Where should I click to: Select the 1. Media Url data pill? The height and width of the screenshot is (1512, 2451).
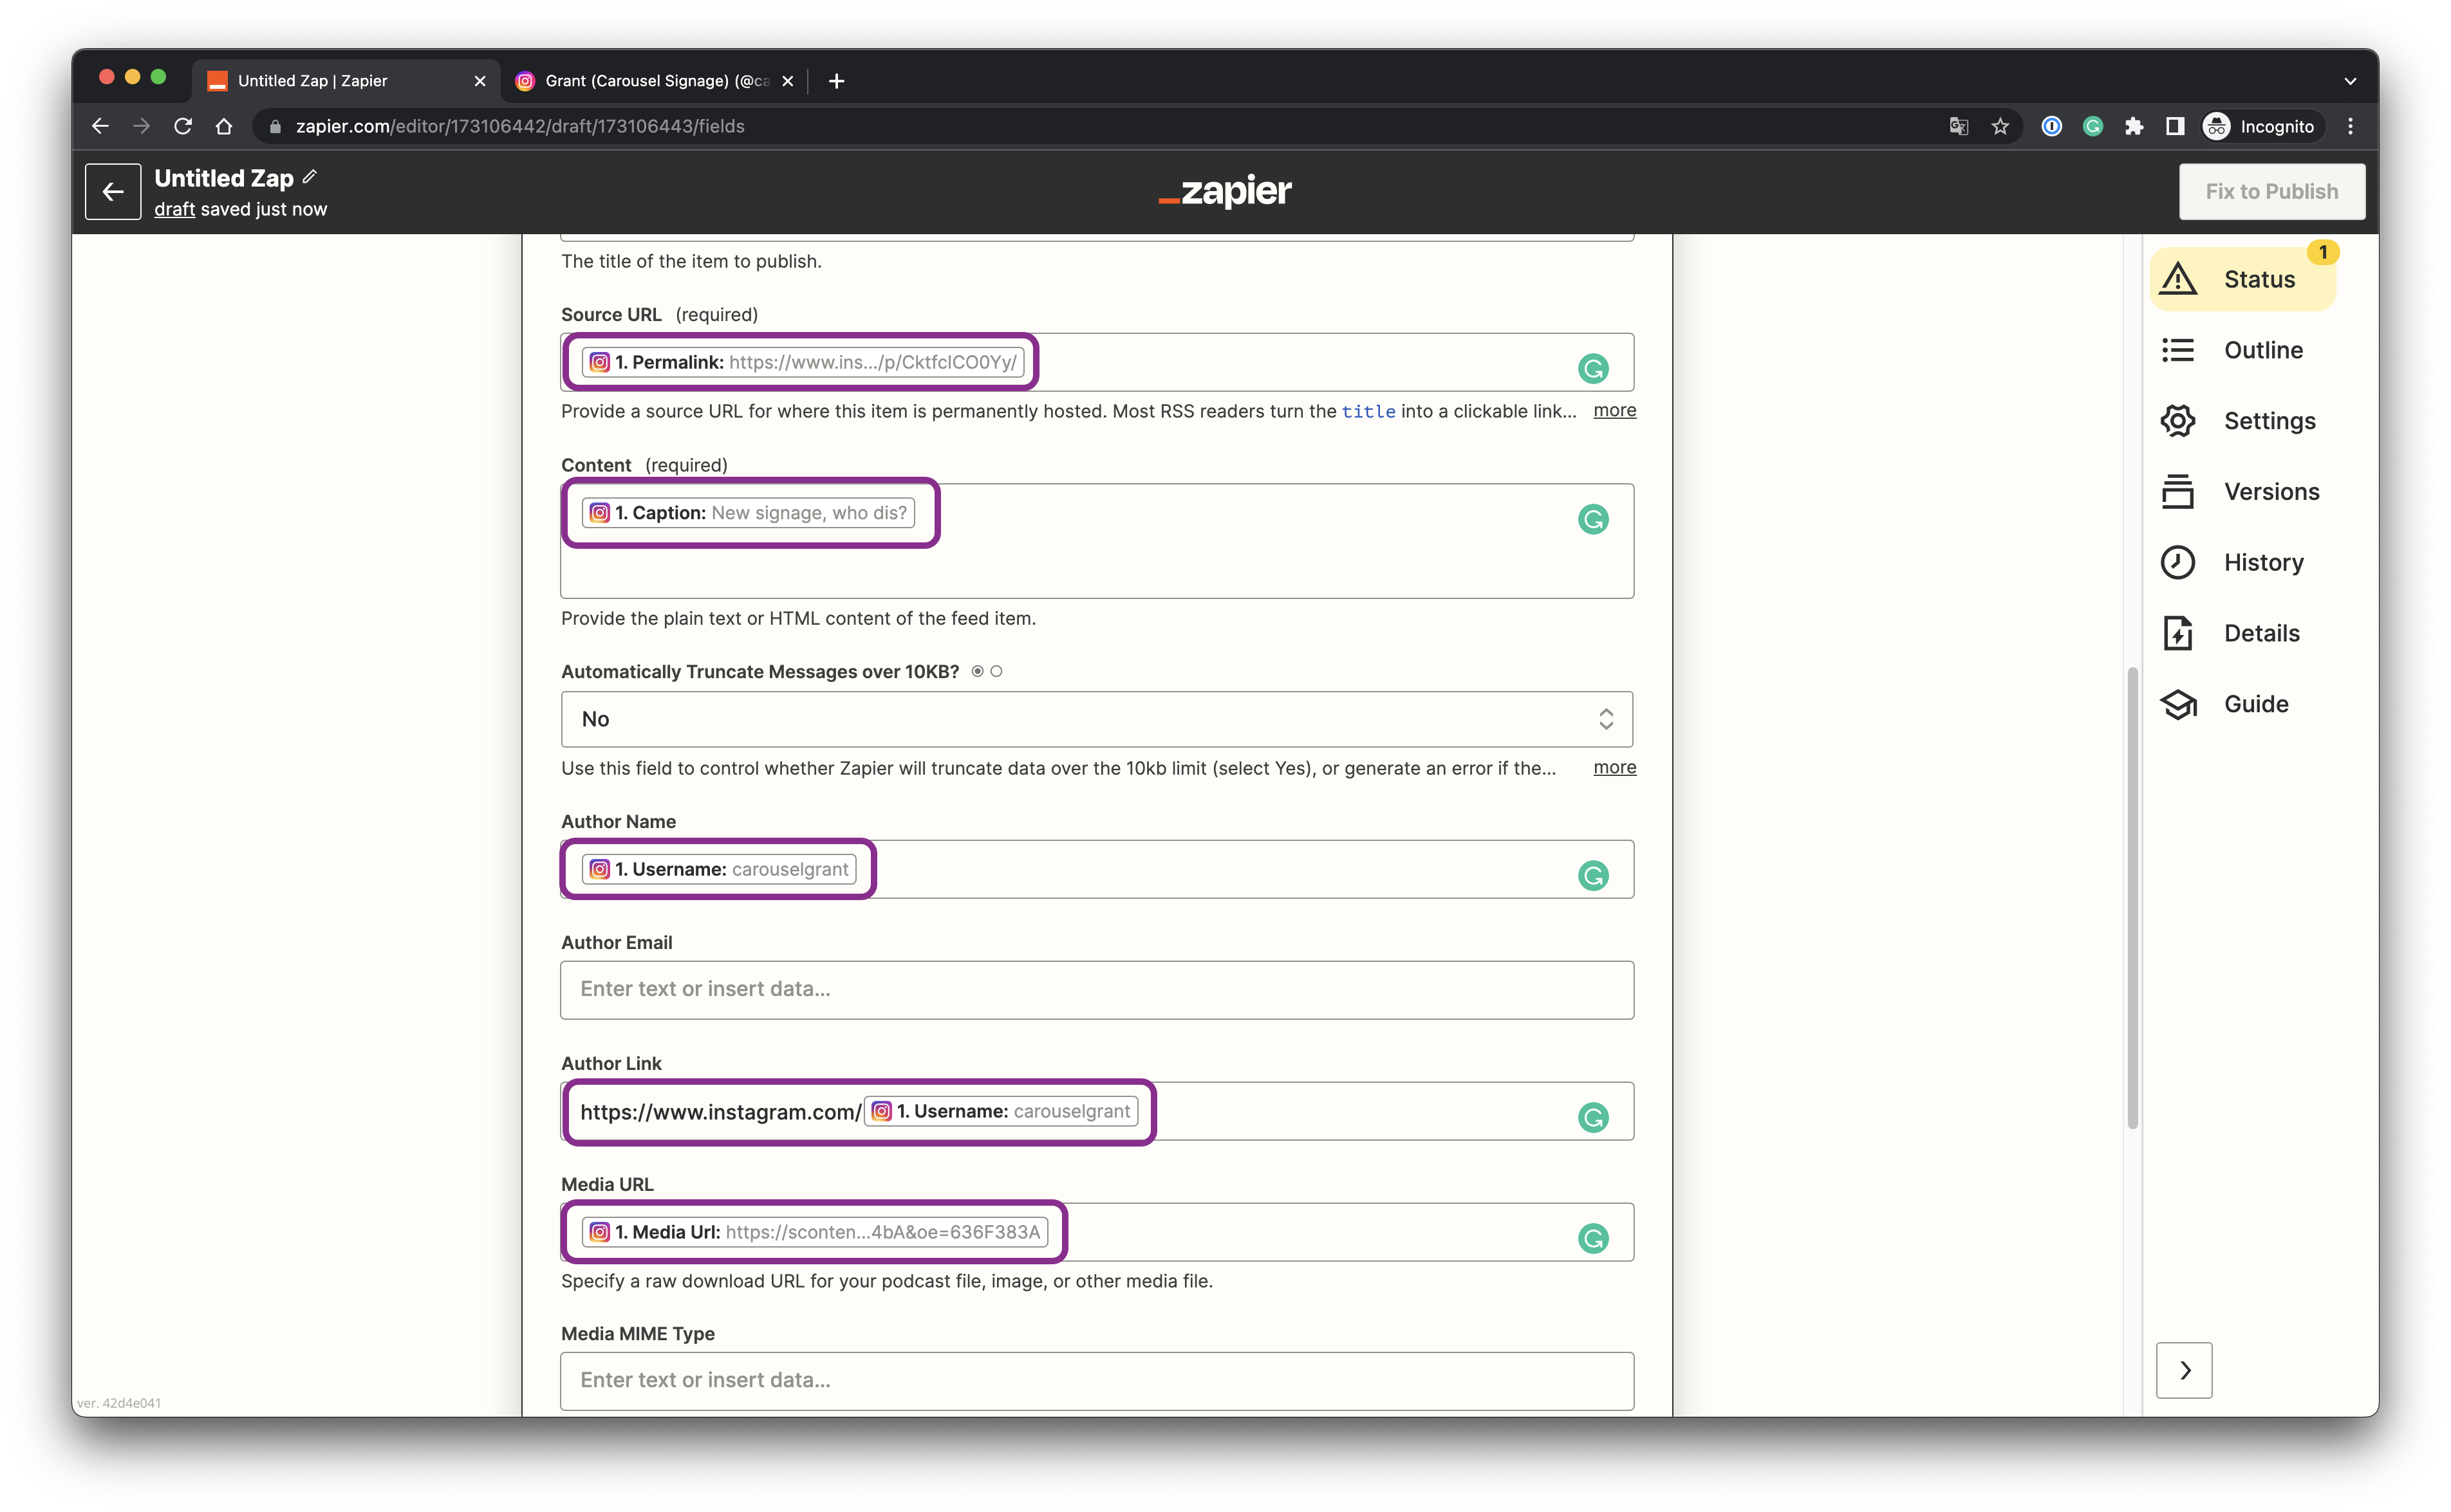pyautogui.click(x=814, y=1232)
